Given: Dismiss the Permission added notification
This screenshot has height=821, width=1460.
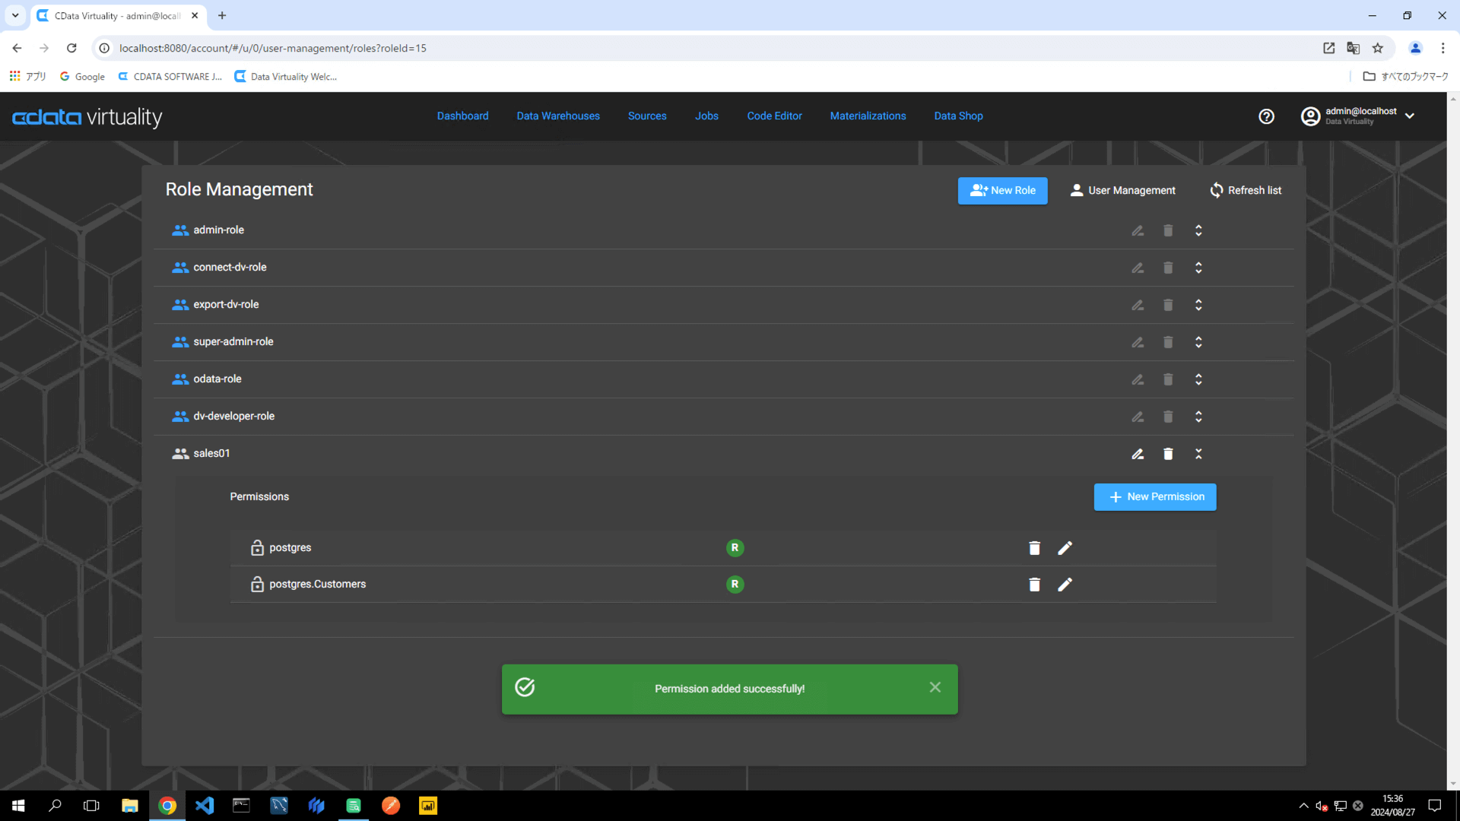Looking at the screenshot, I should [935, 688].
